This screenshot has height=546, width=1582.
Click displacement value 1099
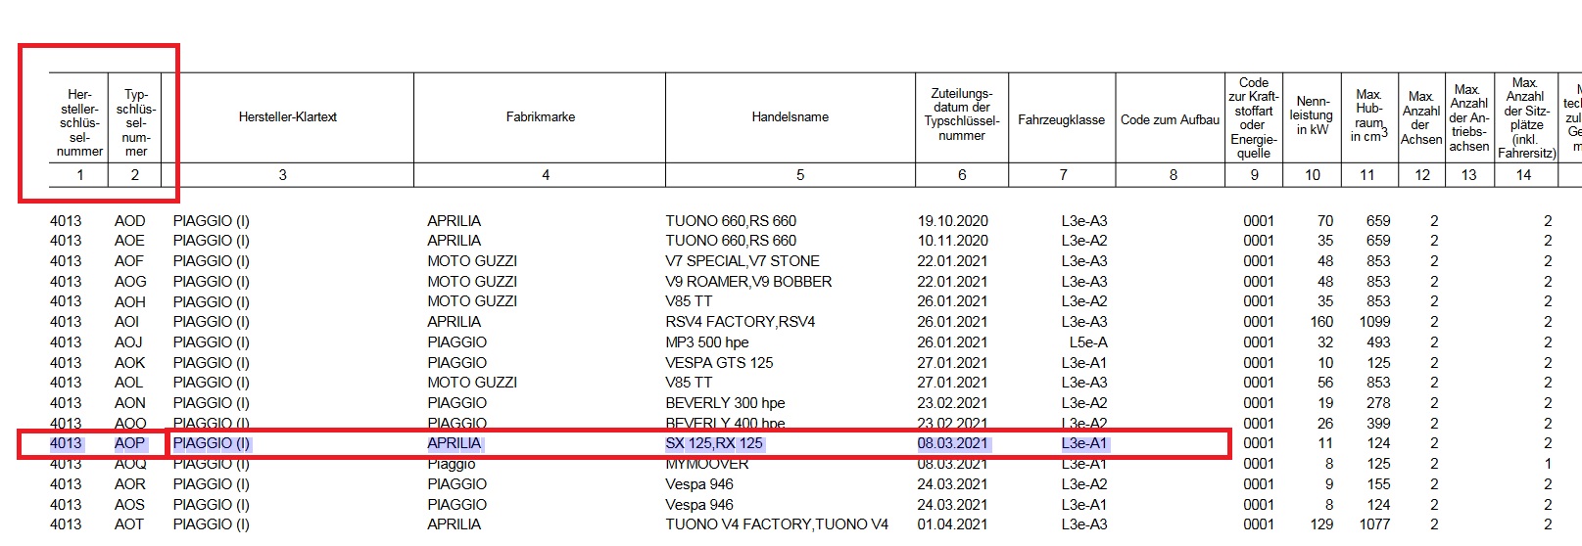click(1374, 322)
